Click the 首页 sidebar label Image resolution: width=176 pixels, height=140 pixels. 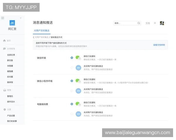(9, 41)
